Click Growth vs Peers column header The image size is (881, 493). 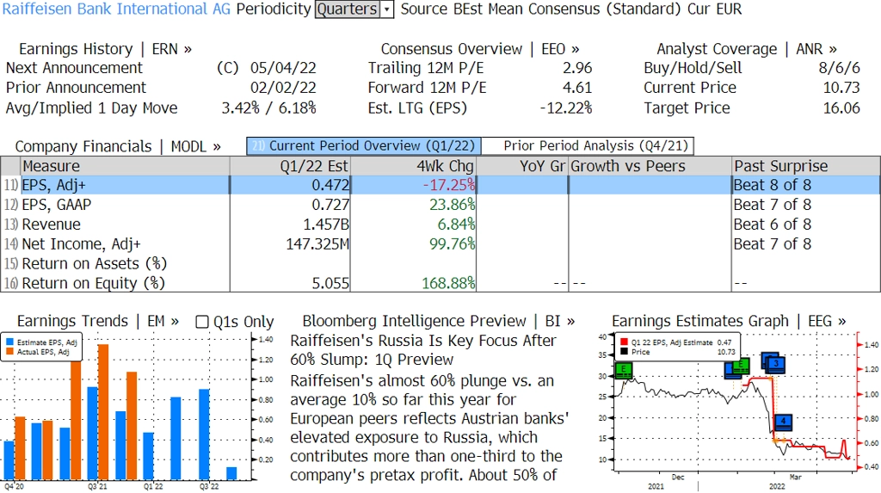(650, 166)
